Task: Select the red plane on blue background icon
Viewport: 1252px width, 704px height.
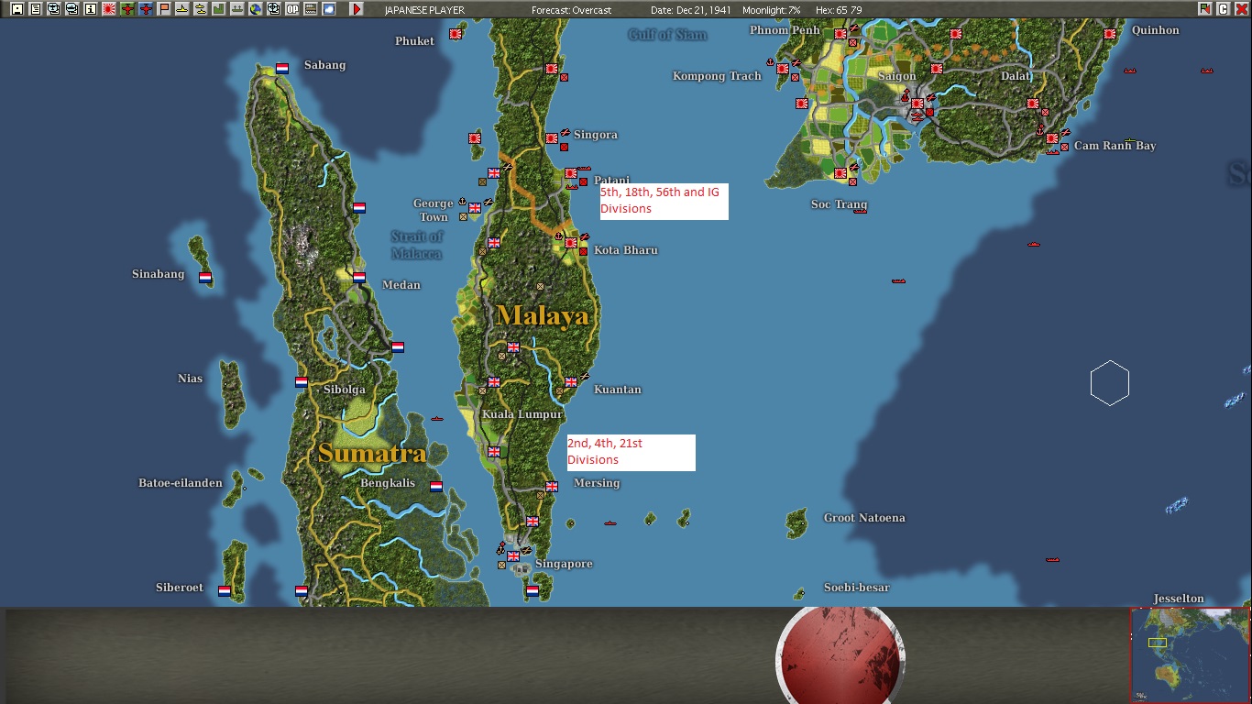Action: tap(145, 9)
